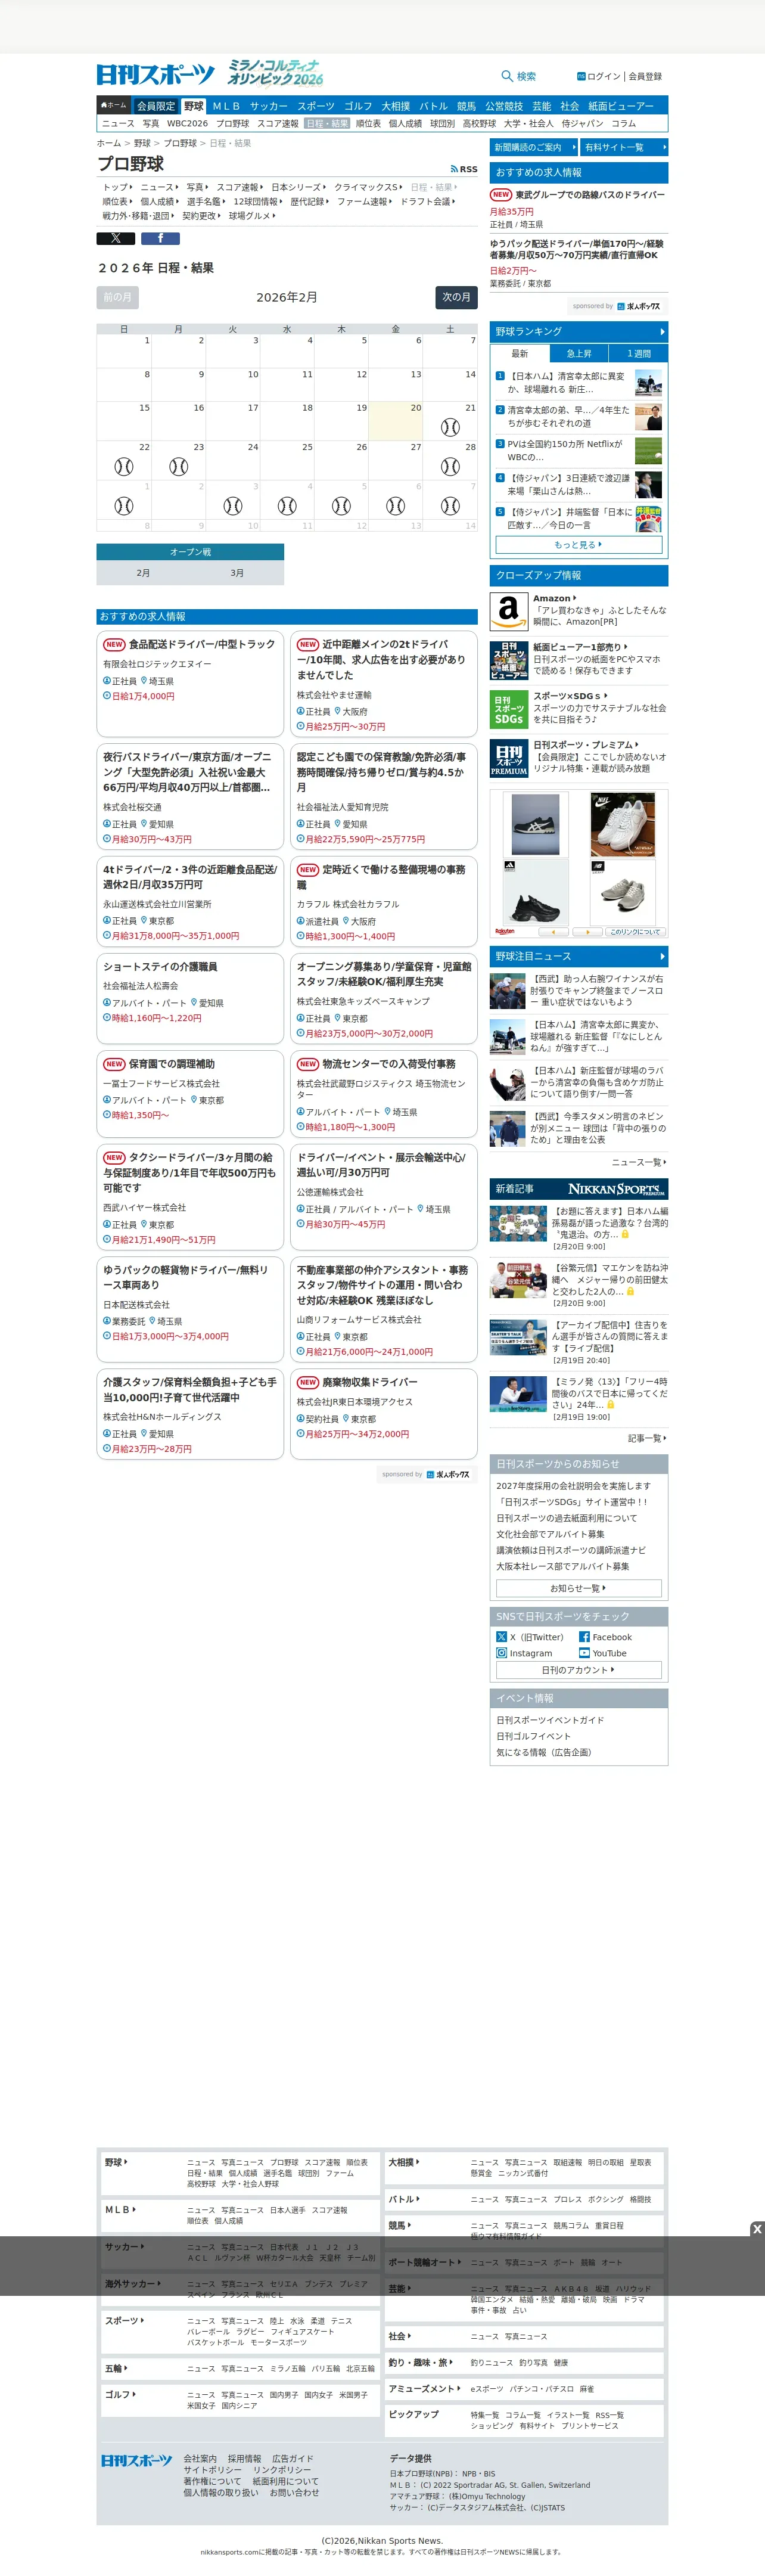
Task: Click the Facebook icon in SNS box
Action: (x=584, y=1637)
